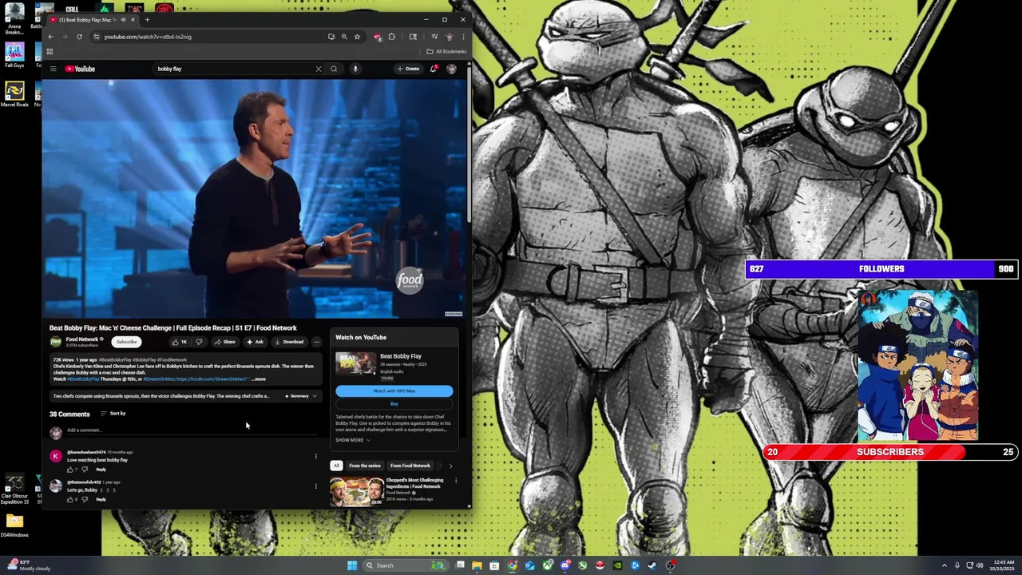Expand the AI Summary section
The height and width of the screenshot is (575, 1022).
coord(300,396)
